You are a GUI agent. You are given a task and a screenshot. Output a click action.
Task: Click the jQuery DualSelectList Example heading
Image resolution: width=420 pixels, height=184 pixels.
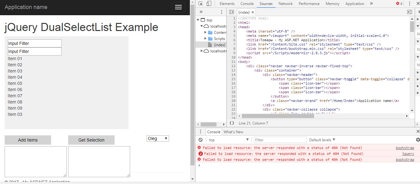click(x=81, y=27)
